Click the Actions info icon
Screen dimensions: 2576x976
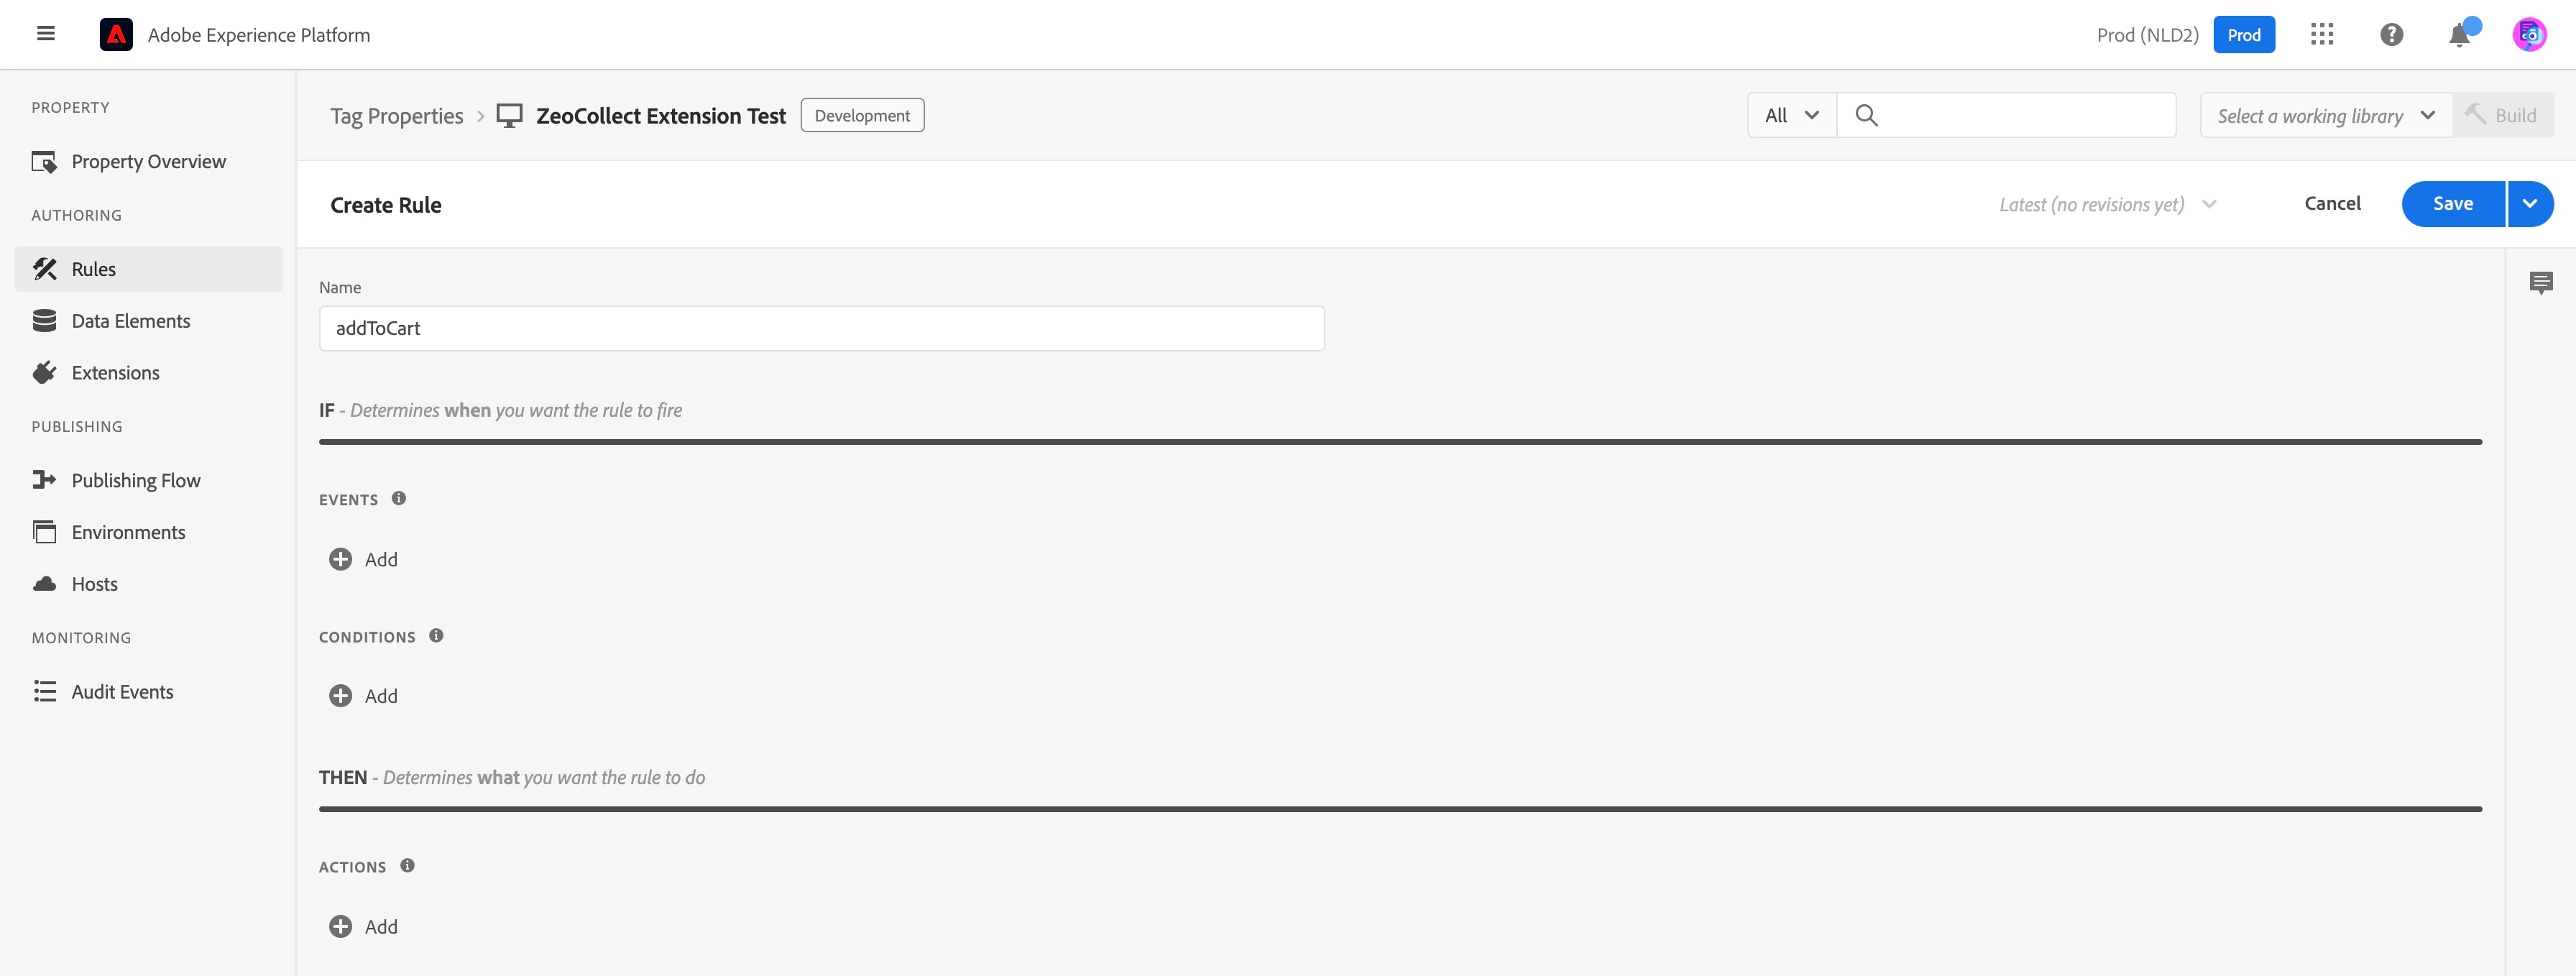point(407,865)
